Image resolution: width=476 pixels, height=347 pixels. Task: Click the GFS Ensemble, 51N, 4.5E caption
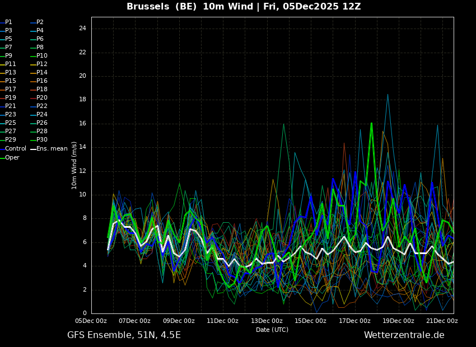124,335
